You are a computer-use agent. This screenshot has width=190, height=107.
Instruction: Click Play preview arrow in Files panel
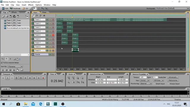pos(10,59)
